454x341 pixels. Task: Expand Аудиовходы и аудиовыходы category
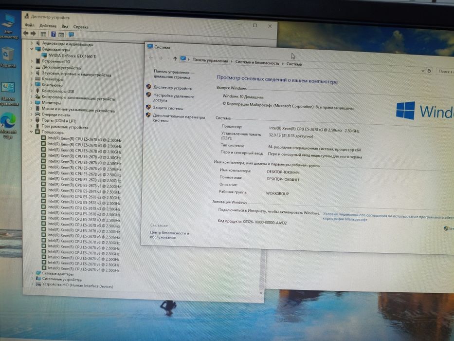click(32, 43)
